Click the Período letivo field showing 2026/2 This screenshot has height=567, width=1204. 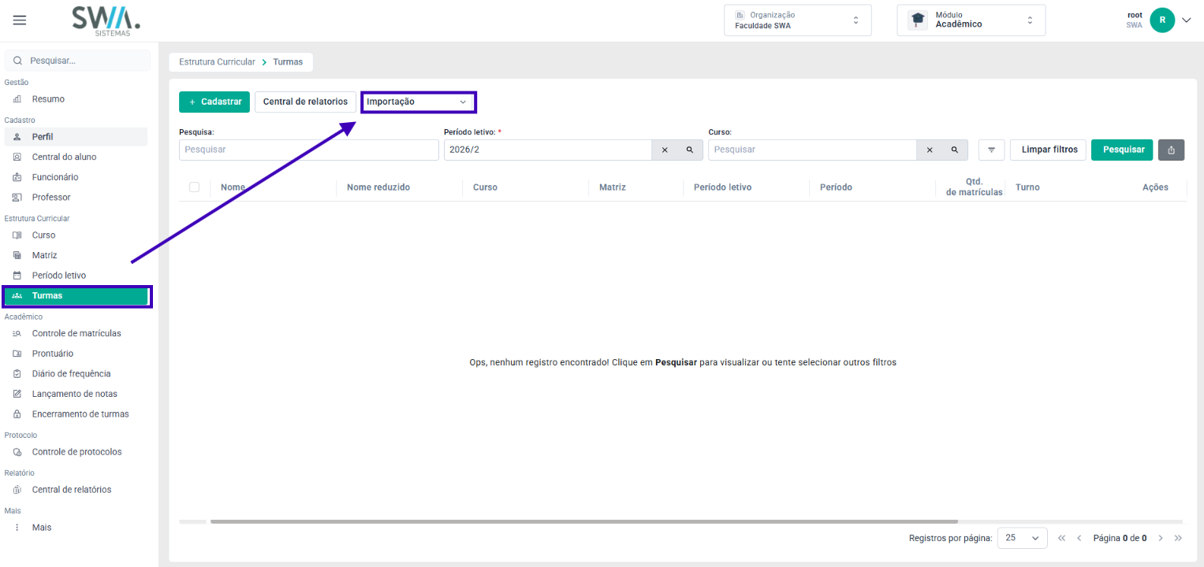pyautogui.click(x=548, y=150)
